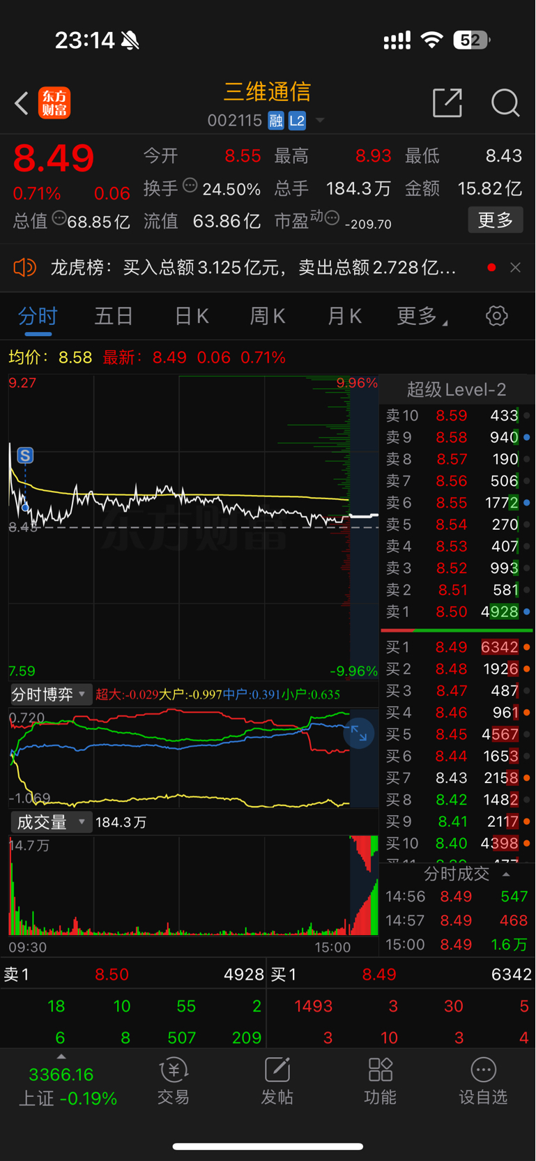Open the 交易 trade button
This screenshot has height=1161, width=536.
[174, 1082]
